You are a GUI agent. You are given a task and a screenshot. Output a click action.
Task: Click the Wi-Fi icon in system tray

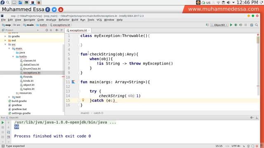(218, 2)
